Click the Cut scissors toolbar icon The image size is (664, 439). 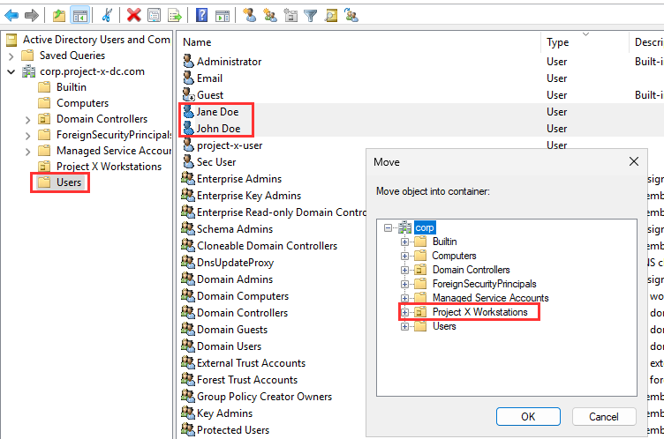click(x=107, y=15)
